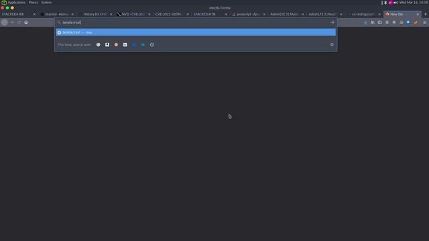
Task: Click the forward navigation arrow
Action: tap(12, 22)
